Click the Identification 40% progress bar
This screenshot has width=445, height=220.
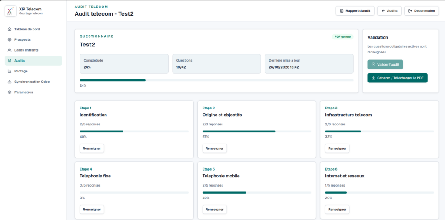point(134,131)
